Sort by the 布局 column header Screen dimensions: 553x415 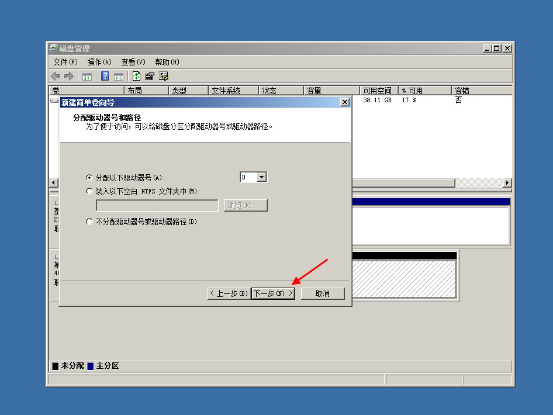click(146, 91)
